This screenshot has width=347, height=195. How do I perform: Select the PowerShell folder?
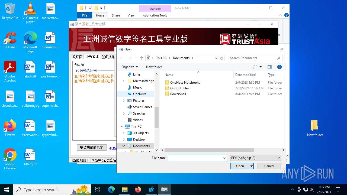pyautogui.click(x=178, y=94)
